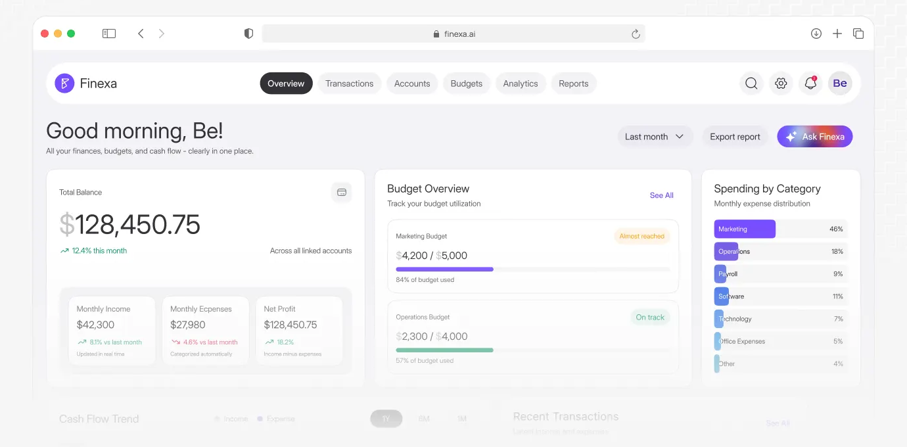The width and height of the screenshot is (907, 447).
Task: Click Spending by Category heading
Action: pyautogui.click(x=767, y=189)
